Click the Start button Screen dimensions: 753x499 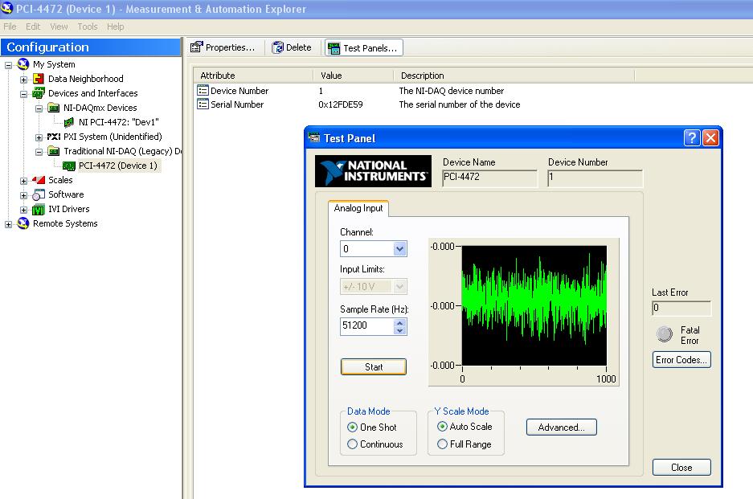click(374, 367)
